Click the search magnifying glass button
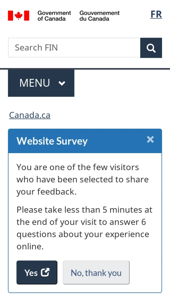Image resolution: width=170 pixels, height=302 pixels. [151, 48]
